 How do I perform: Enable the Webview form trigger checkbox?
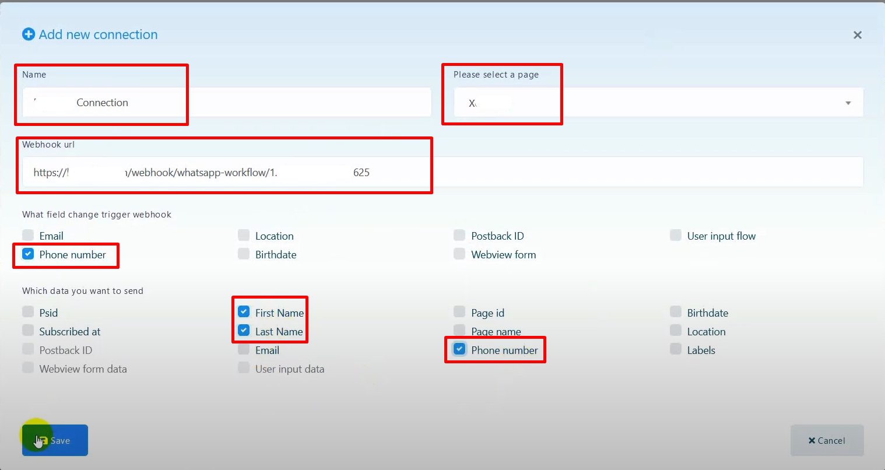click(459, 254)
